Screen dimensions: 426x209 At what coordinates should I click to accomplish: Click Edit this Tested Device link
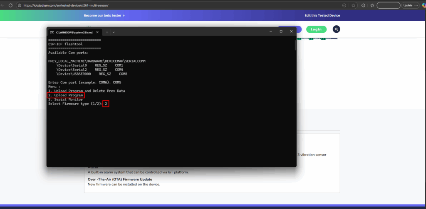[322, 15]
